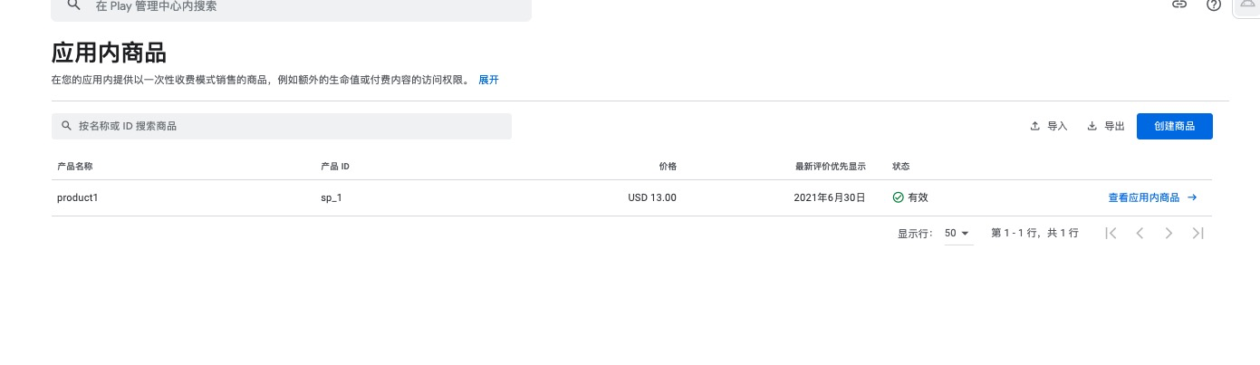Image resolution: width=1260 pixels, height=365 pixels.
Task: Open the 查看应用内商品 link
Action: coord(1152,197)
